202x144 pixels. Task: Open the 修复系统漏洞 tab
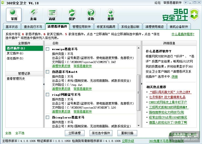(106, 27)
